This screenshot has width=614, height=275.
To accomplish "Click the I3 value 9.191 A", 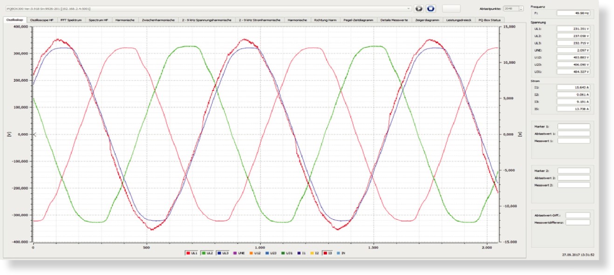I will coord(573,102).
